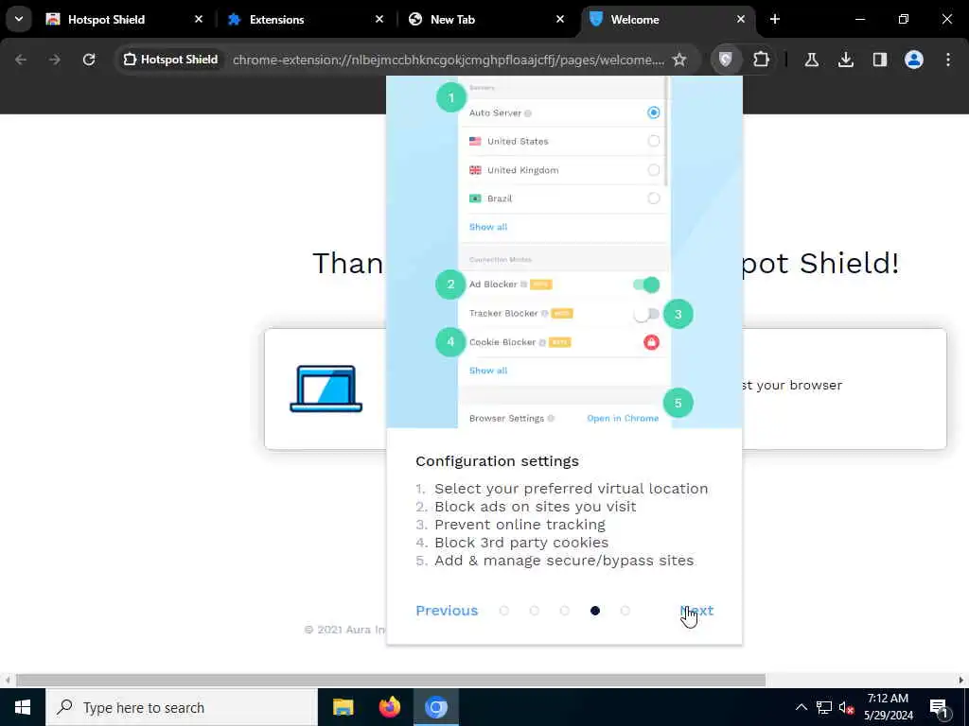Image resolution: width=969 pixels, height=726 pixels.
Task: Close the New Tab tab
Action: tap(560, 19)
